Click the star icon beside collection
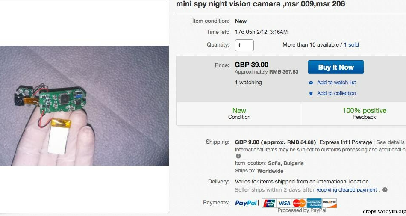Image resolution: width=406 pixels, height=216 pixels. click(311, 93)
